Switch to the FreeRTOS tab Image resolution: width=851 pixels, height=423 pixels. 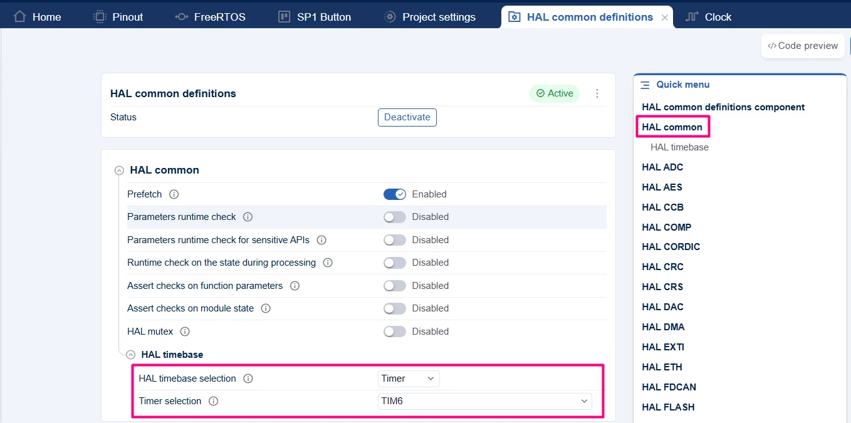(x=210, y=17)
